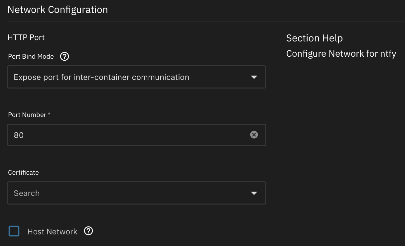Click the Certificate dropdown arrow icon

click(254, 193)
